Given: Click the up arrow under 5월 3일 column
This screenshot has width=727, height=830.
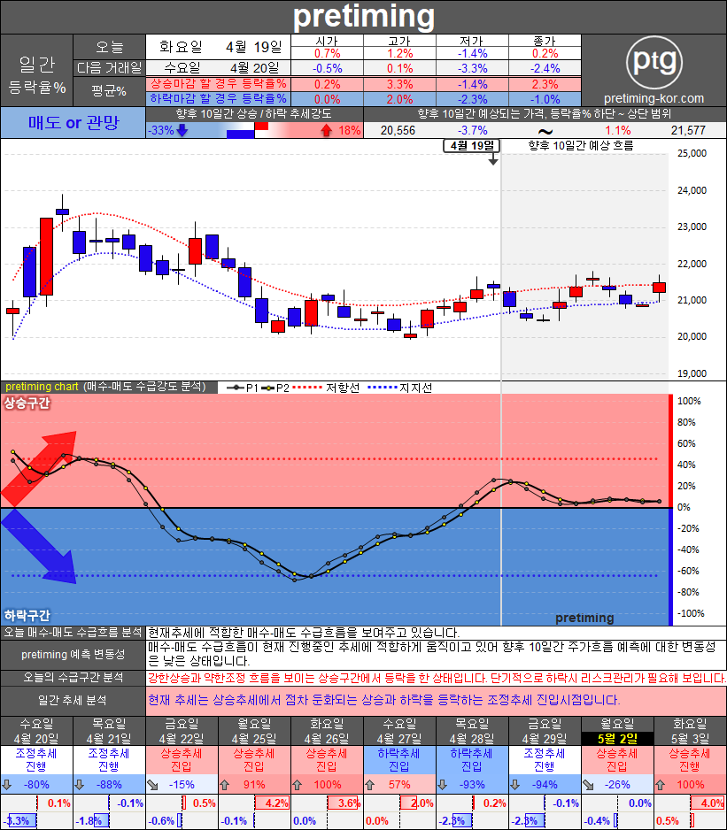Looking at the screenshot, I should tap(661, 785).
